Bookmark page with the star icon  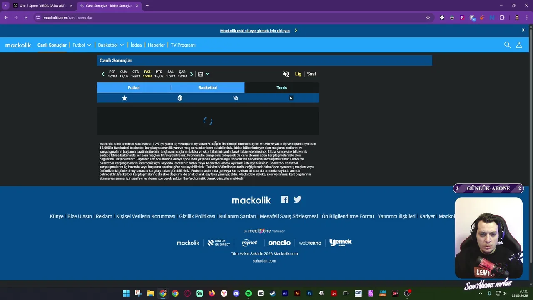(428, 17)
